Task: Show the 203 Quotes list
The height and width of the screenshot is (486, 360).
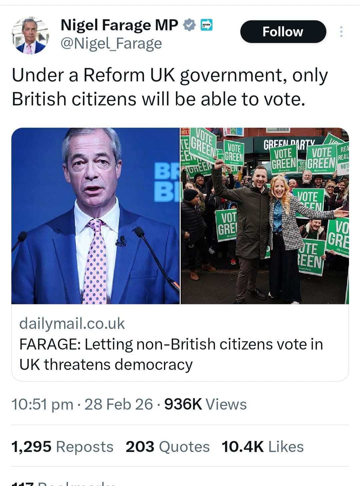Action: point(167,447)
